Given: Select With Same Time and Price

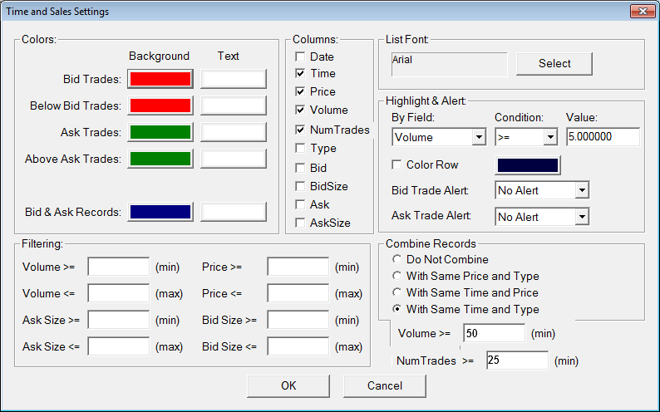Looking at the screenshot, I should pyautogui.click(x=396, y=292).
